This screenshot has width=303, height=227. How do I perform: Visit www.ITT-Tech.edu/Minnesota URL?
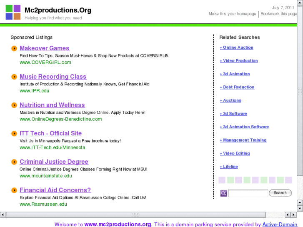tap(53, 147)
